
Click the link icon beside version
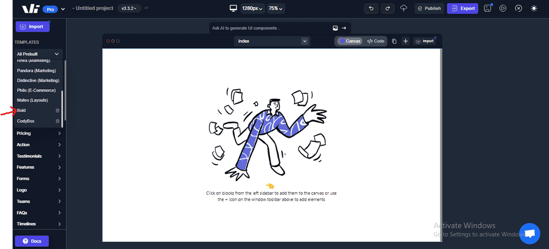pyautogui.click(x=146, y=8)
